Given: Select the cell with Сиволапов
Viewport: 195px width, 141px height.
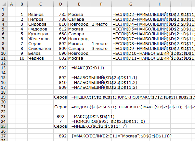Looking at the screenshot, I should click(40, 48).
